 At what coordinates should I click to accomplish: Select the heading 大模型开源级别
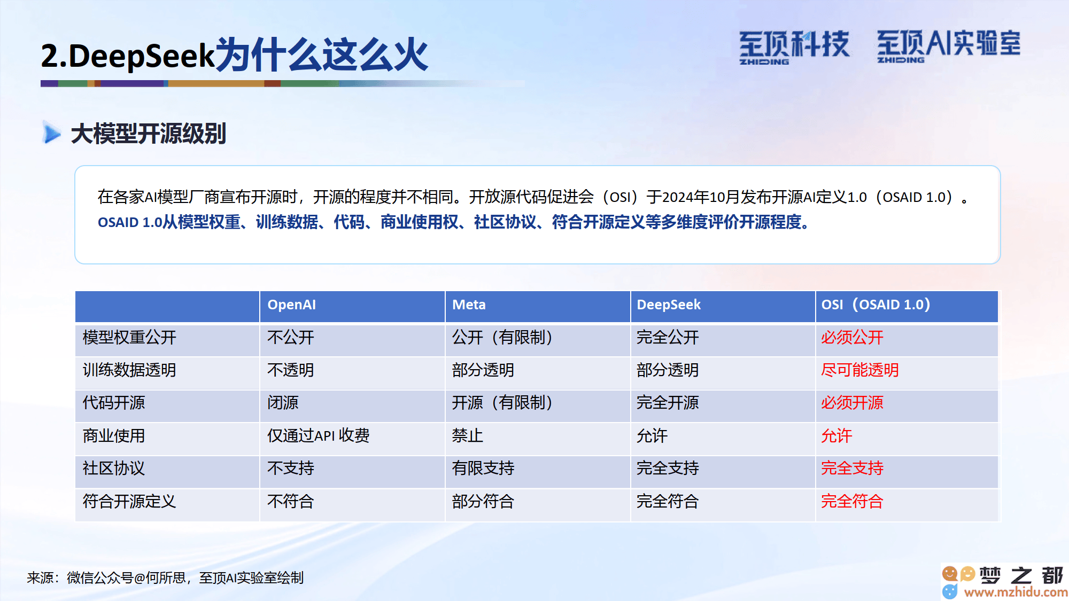click(x=149, y=134)
